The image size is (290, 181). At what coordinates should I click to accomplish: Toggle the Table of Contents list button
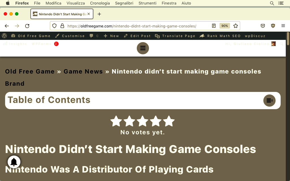269,100
